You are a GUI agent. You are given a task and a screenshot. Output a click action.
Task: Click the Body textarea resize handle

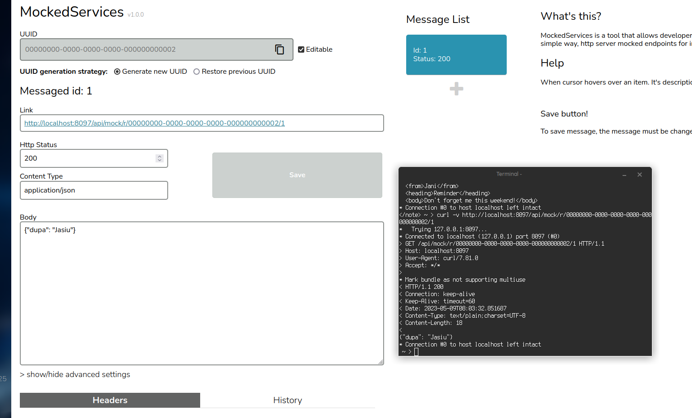(380, 362)
